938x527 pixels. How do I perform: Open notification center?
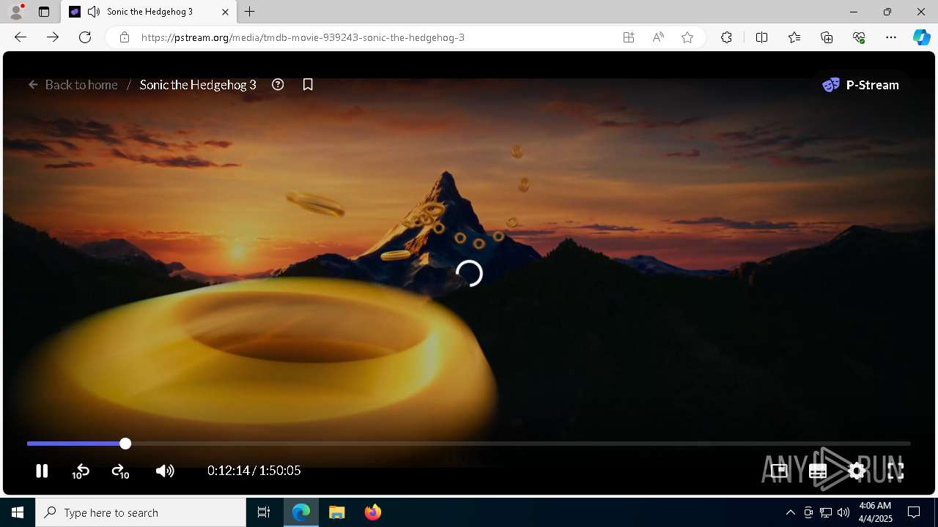tap(914, 512)
